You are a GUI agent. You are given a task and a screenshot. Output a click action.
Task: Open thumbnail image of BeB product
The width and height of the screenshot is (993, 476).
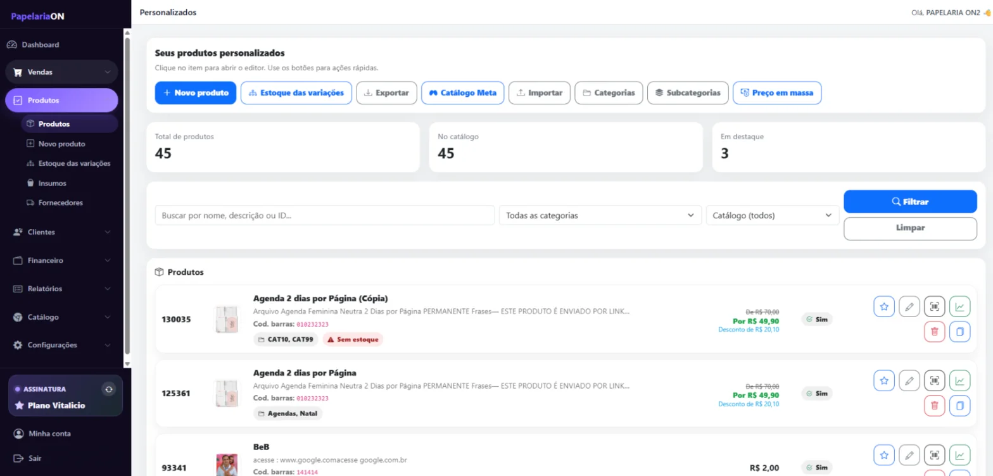tap(227, 465)
